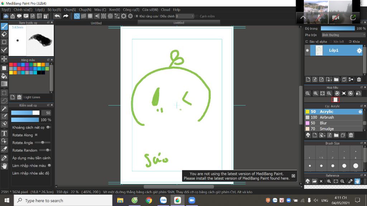The image size is (367, 206).
Task: Toggle Cạnh mềm checkbox
Action: [197, 16]
